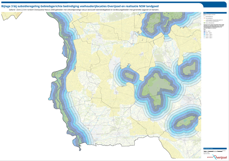Click the map title starting with Bijlage 3
The image size is (229, 161).
click(80, 6)
